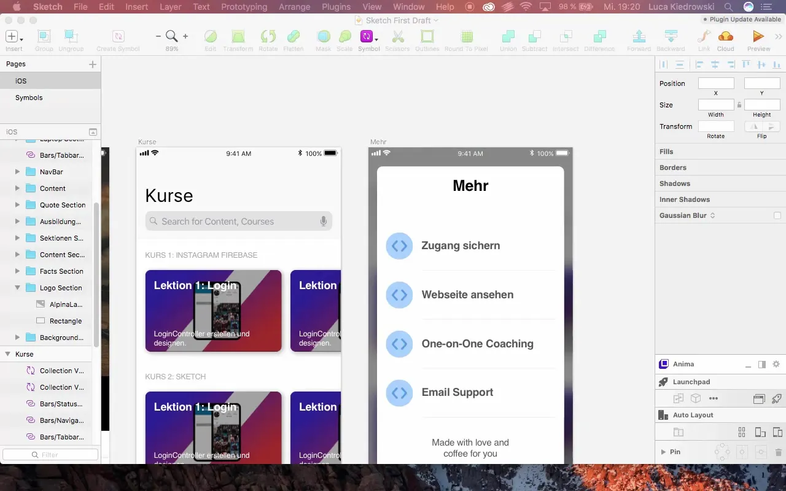The height and width of the screenshot is (491, 786).
Task: Click the trash icon in the Pin row
Action: click(x=779, y=452)
